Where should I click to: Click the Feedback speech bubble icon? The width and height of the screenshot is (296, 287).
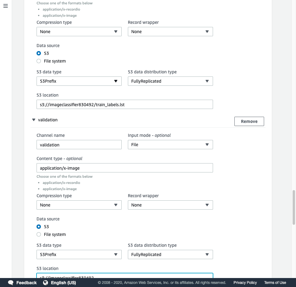pyautogui.click(x=11, y=282)
